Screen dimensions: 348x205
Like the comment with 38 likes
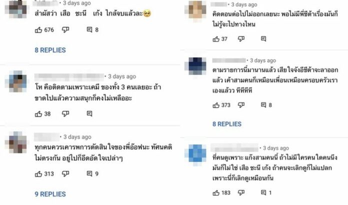tap(38, 114)
